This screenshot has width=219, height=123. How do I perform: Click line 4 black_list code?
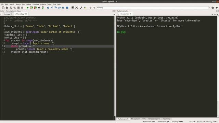click(40, 26)
